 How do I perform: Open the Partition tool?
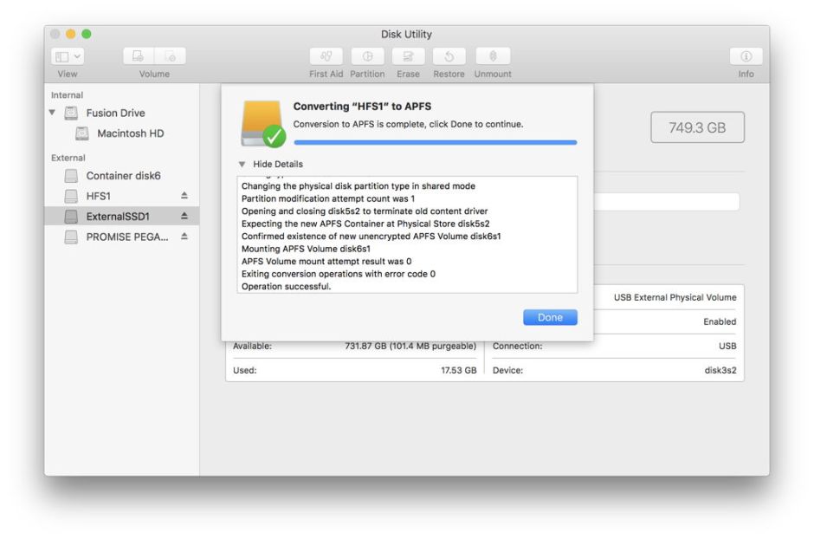pyautogui.click(x=367, y=55)
